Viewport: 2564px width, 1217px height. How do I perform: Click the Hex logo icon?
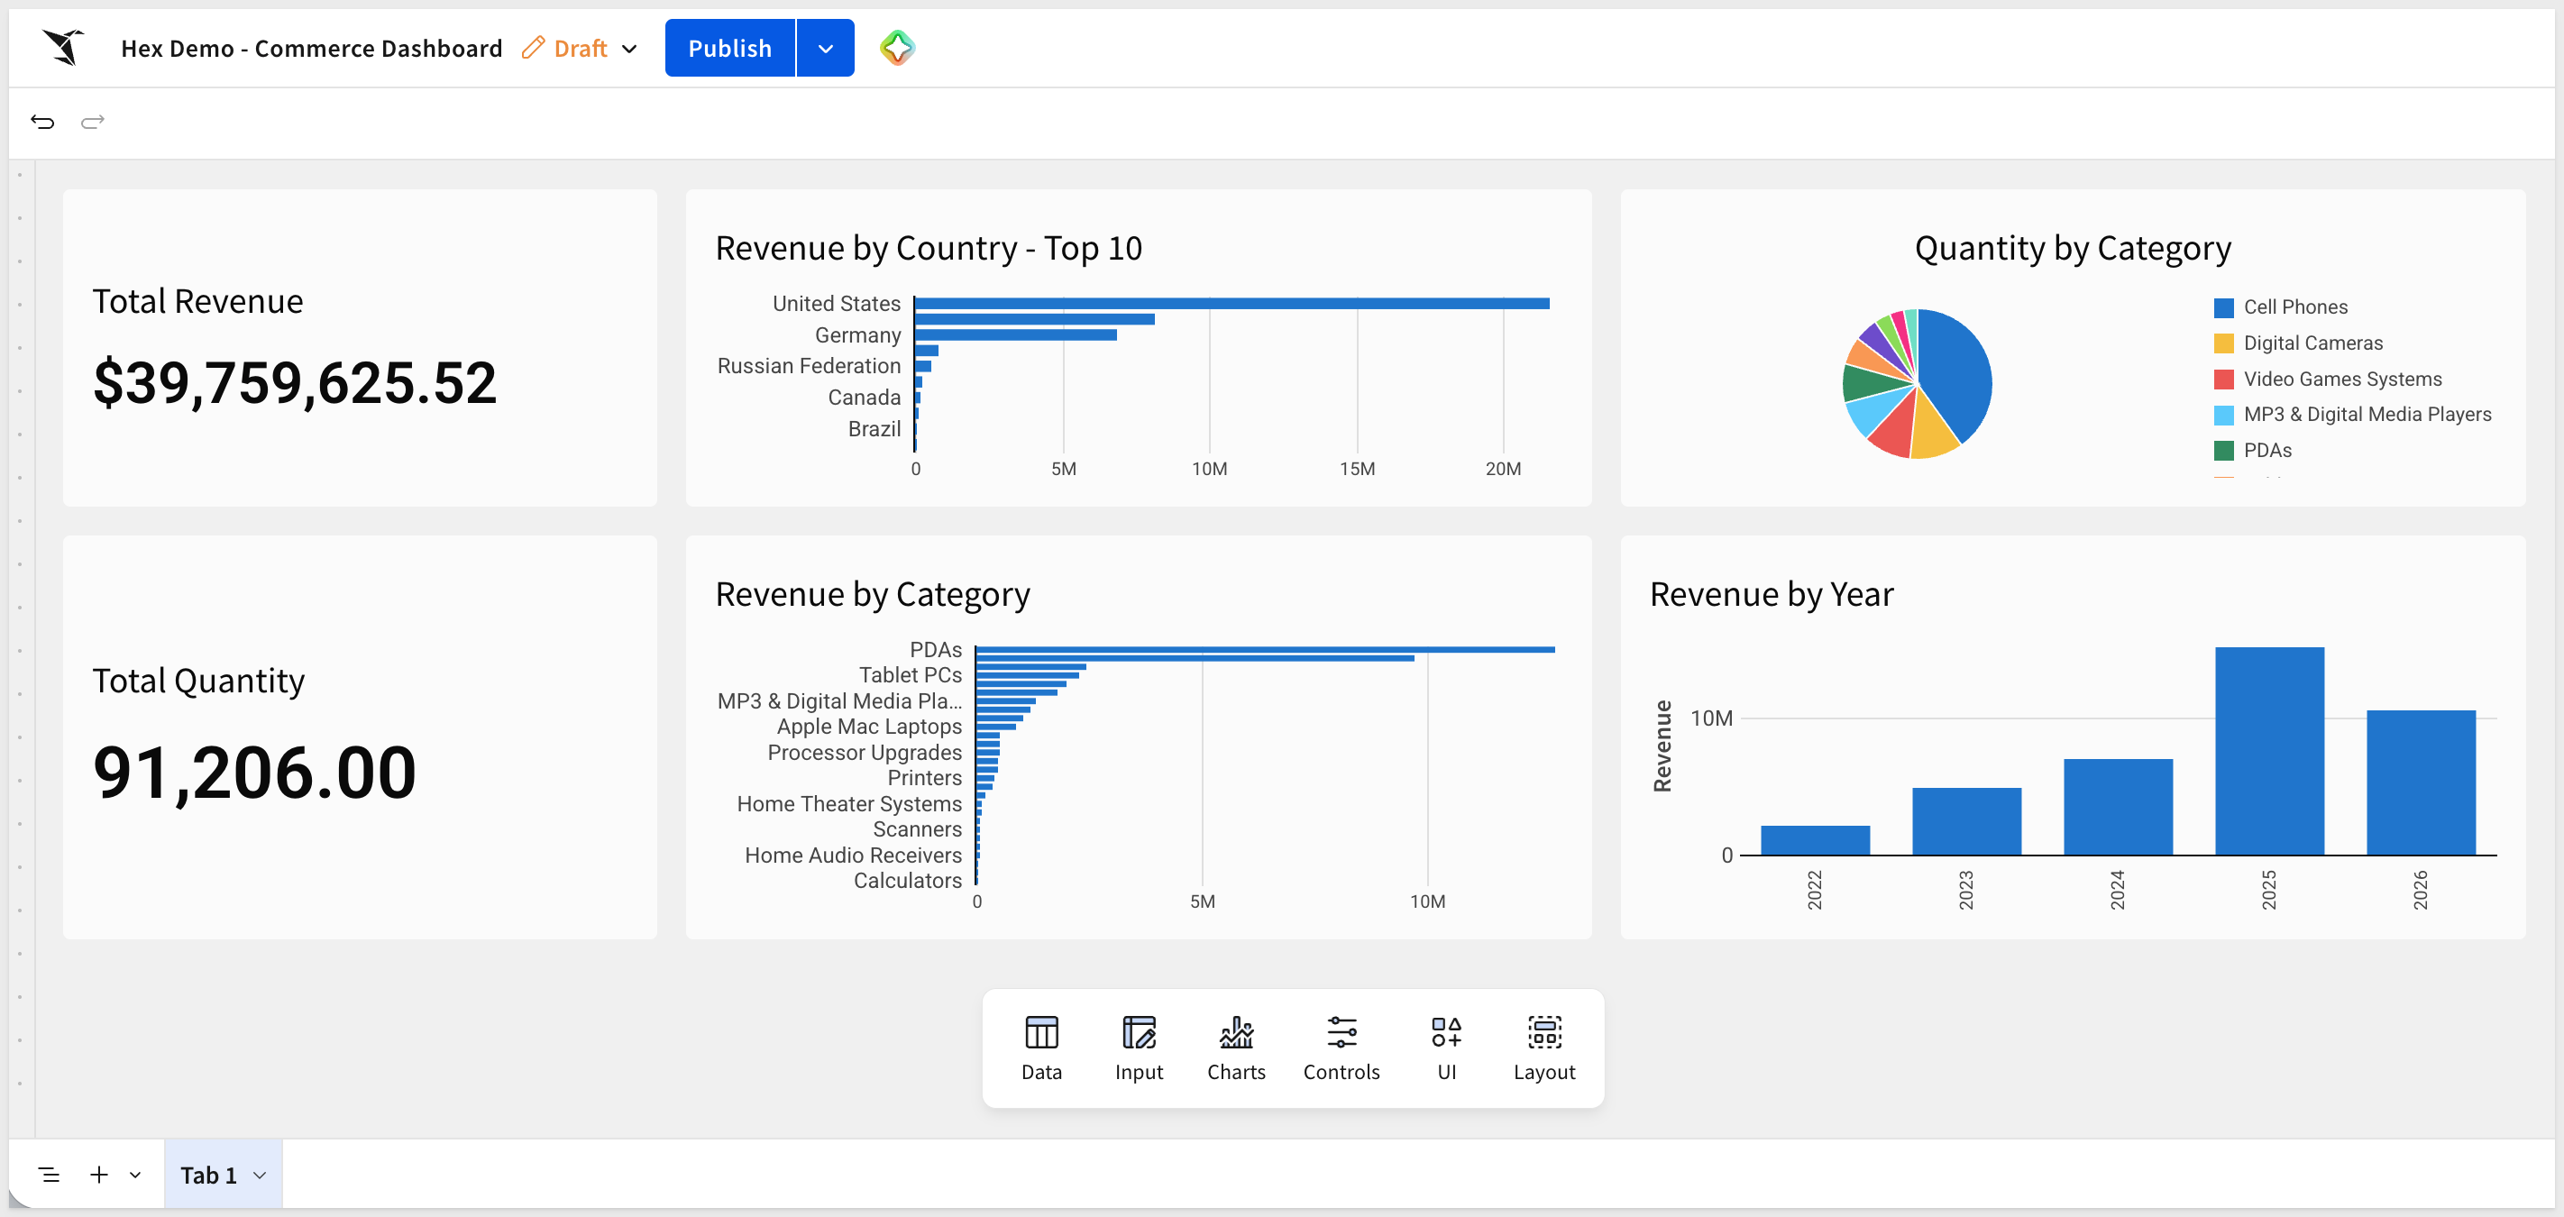pyautogui.click(x=63, y=47)
